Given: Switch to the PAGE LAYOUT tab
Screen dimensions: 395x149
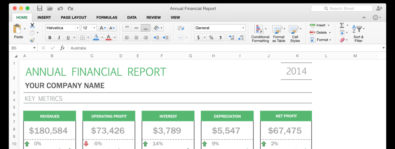Looking at the screenshot, I should (73, 18).
